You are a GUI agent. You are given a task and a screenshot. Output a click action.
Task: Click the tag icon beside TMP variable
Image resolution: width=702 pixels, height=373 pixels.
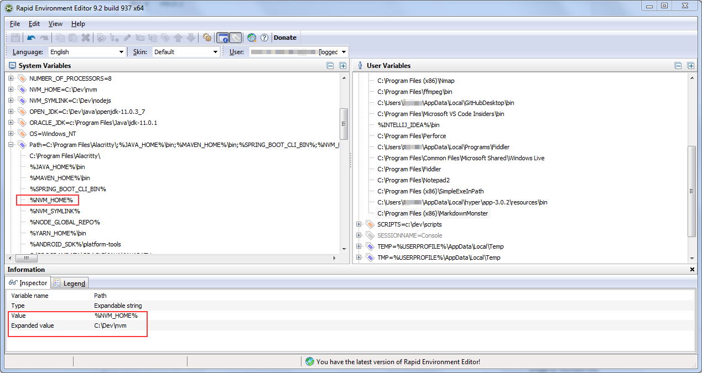pyautogui.click(x=370, y=258)
